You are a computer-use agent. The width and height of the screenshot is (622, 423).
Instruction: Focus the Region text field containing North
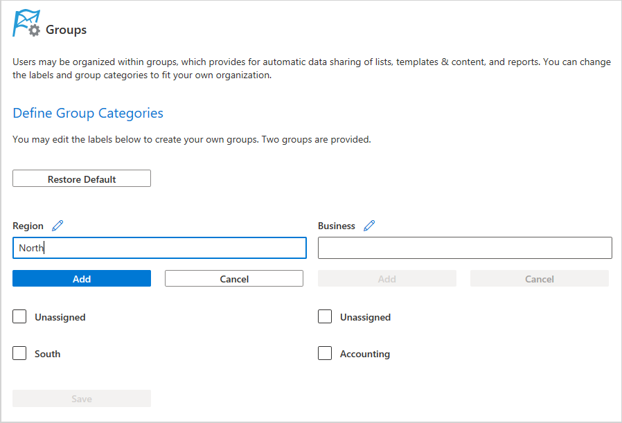(159, 248)
